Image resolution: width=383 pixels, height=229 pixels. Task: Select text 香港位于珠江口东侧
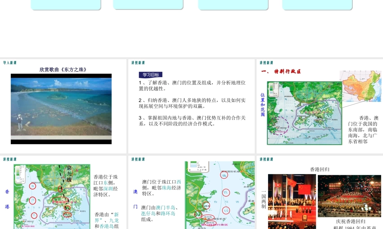coord(106,186)
